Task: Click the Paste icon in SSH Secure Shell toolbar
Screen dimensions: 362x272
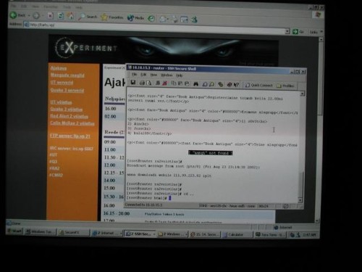Action: 180,83
